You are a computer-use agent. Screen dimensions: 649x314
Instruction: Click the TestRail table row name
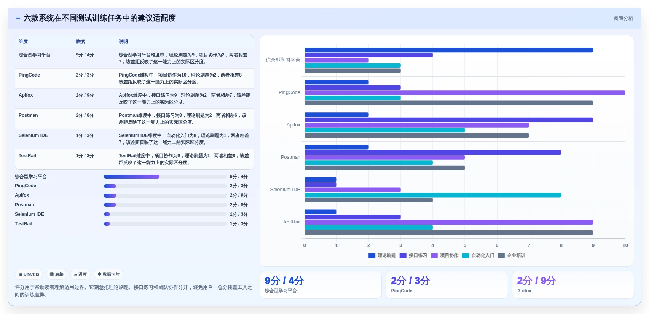(27, 156)
